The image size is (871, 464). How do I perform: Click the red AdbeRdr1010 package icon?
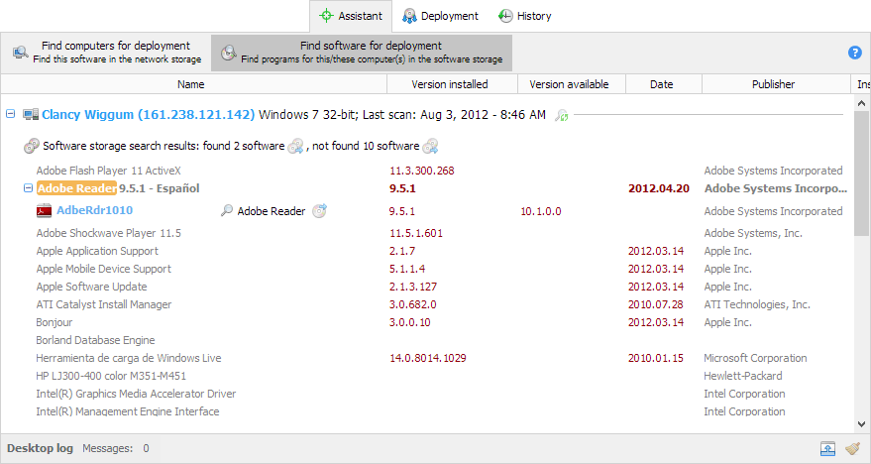point(44,211)
